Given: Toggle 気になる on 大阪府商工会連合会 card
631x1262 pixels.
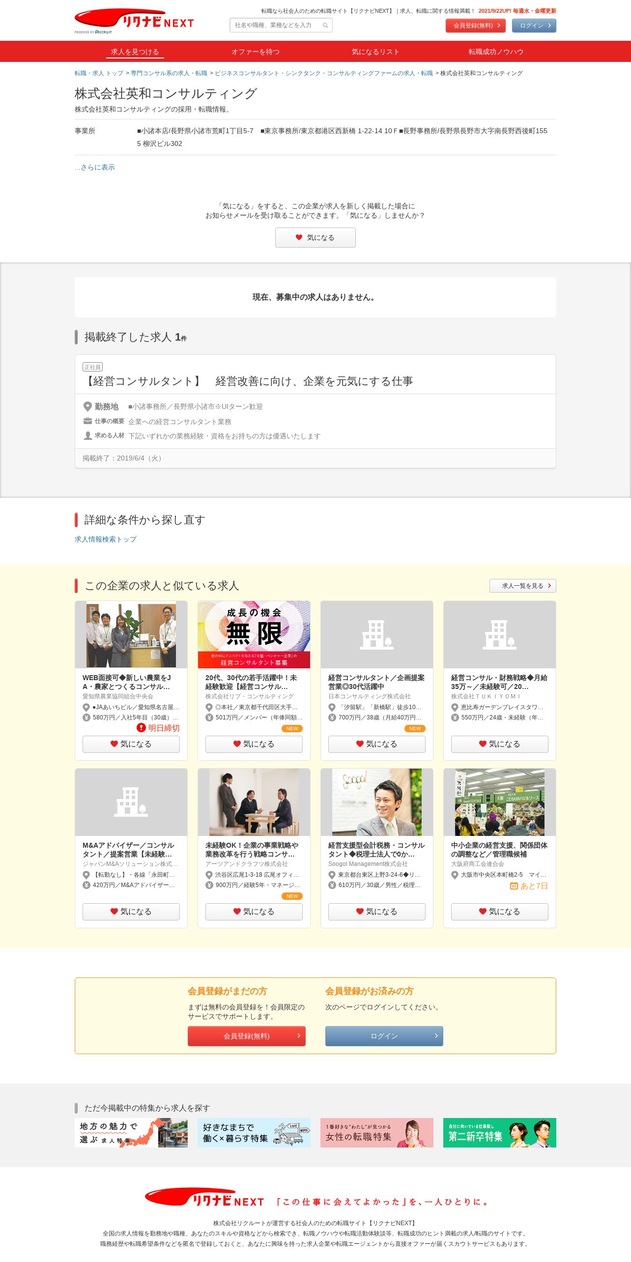Looking at the screenshot, I should click(500, 912).
